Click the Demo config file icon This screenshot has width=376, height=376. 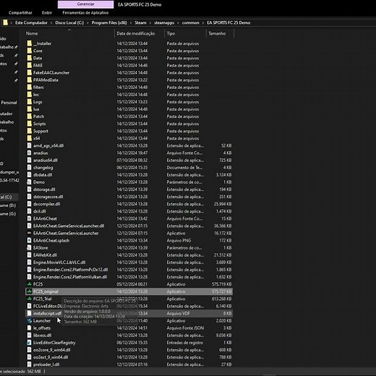click(x=29, y=182)
